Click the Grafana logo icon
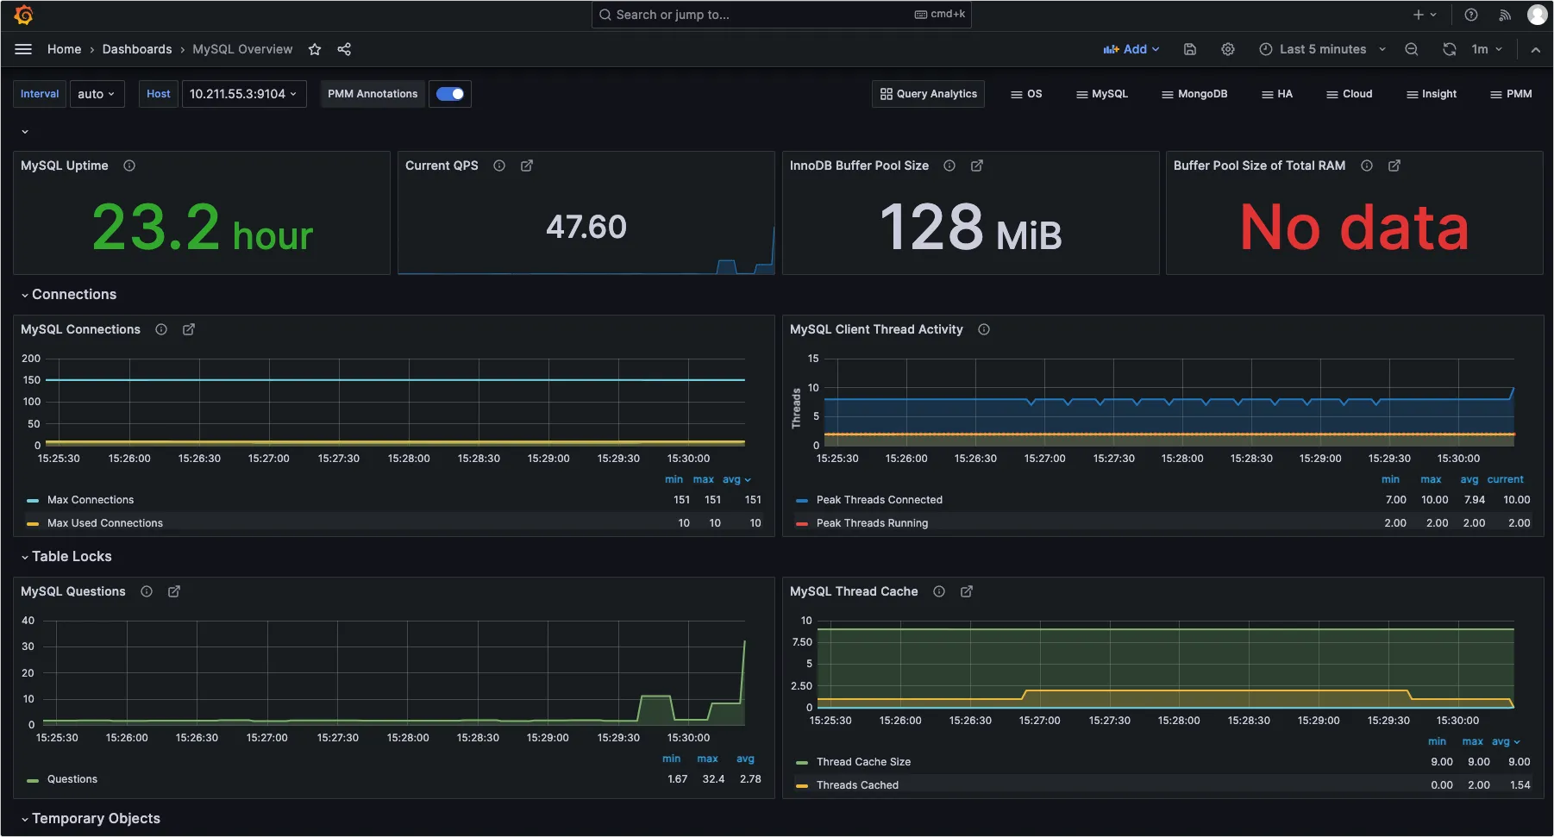The width and height of the screenshot is (1554, 837). pos(23,15)
